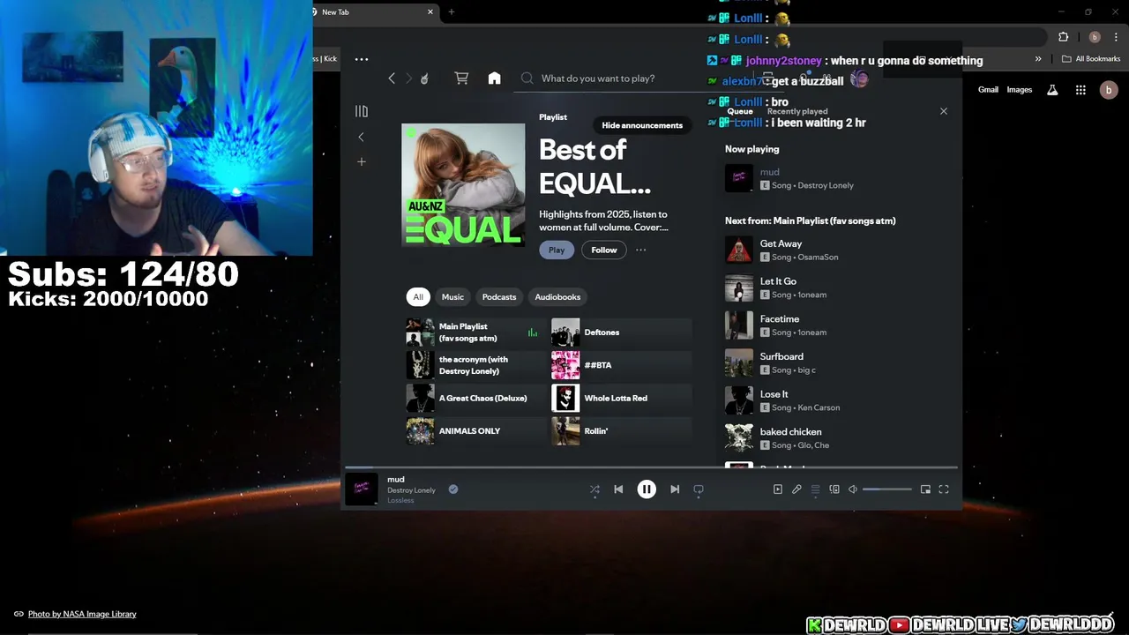
Task: Select the Music filter chip
Action: click(452, 297)
